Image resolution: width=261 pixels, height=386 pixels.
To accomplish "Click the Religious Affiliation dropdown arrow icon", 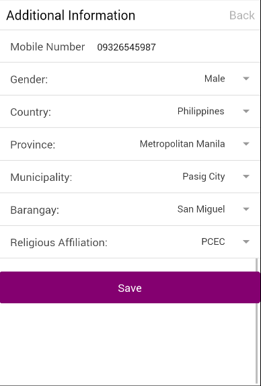I will [x=246, y=241].
